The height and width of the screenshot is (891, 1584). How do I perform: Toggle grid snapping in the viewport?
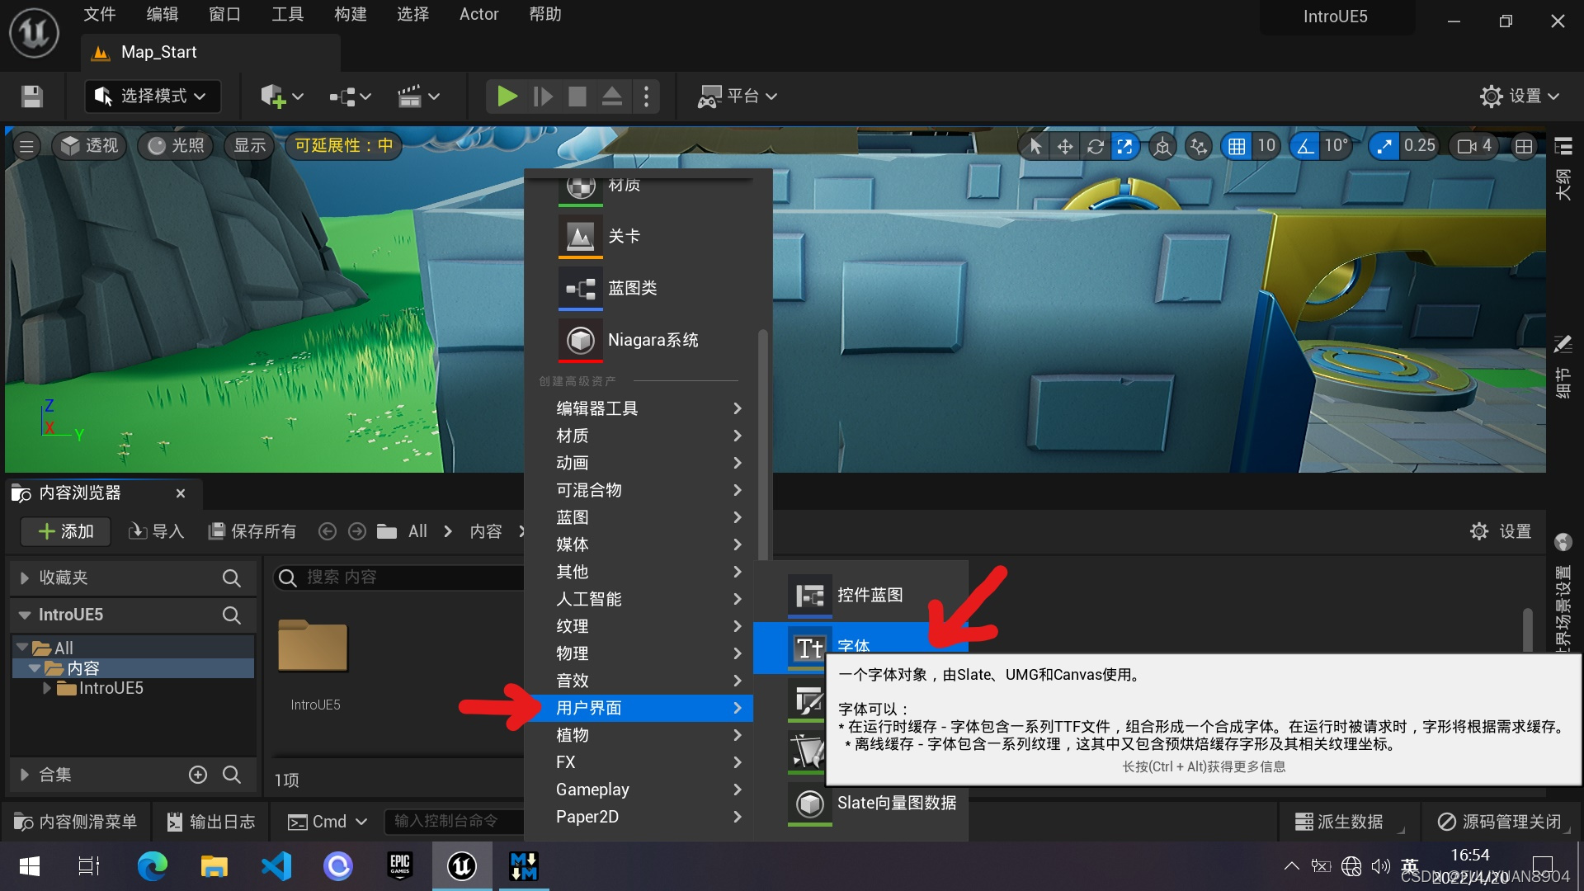click(x=1236, y=147)
